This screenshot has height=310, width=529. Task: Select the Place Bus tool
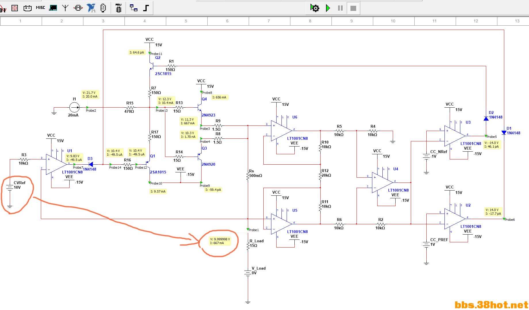click(x=146, y=8)
